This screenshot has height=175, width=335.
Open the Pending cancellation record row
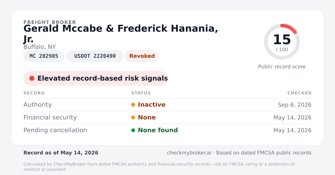[167, 130]
